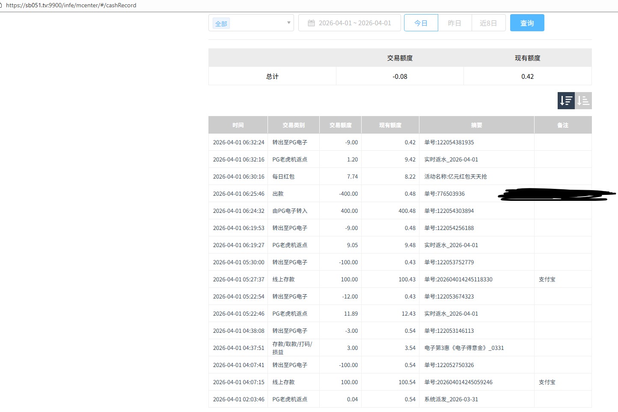Screen dimensions: 618x412
Task: Expand the 全部 transaction type dropdown arrow
Action: tap(289, 23)
